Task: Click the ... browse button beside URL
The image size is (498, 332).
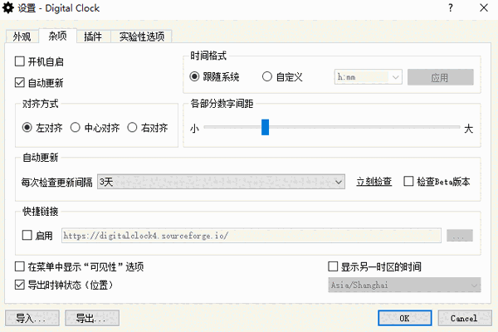Action: pos(460,236)
